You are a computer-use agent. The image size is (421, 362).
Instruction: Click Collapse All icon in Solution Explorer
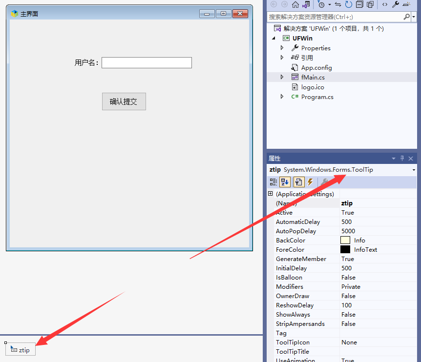[359, 4]
